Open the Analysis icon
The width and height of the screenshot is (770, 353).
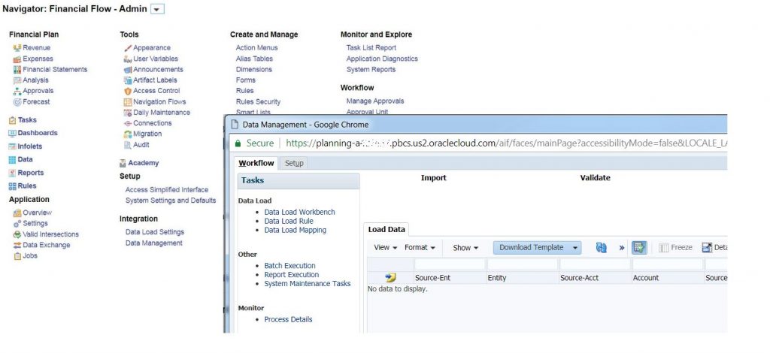[17, 80]
